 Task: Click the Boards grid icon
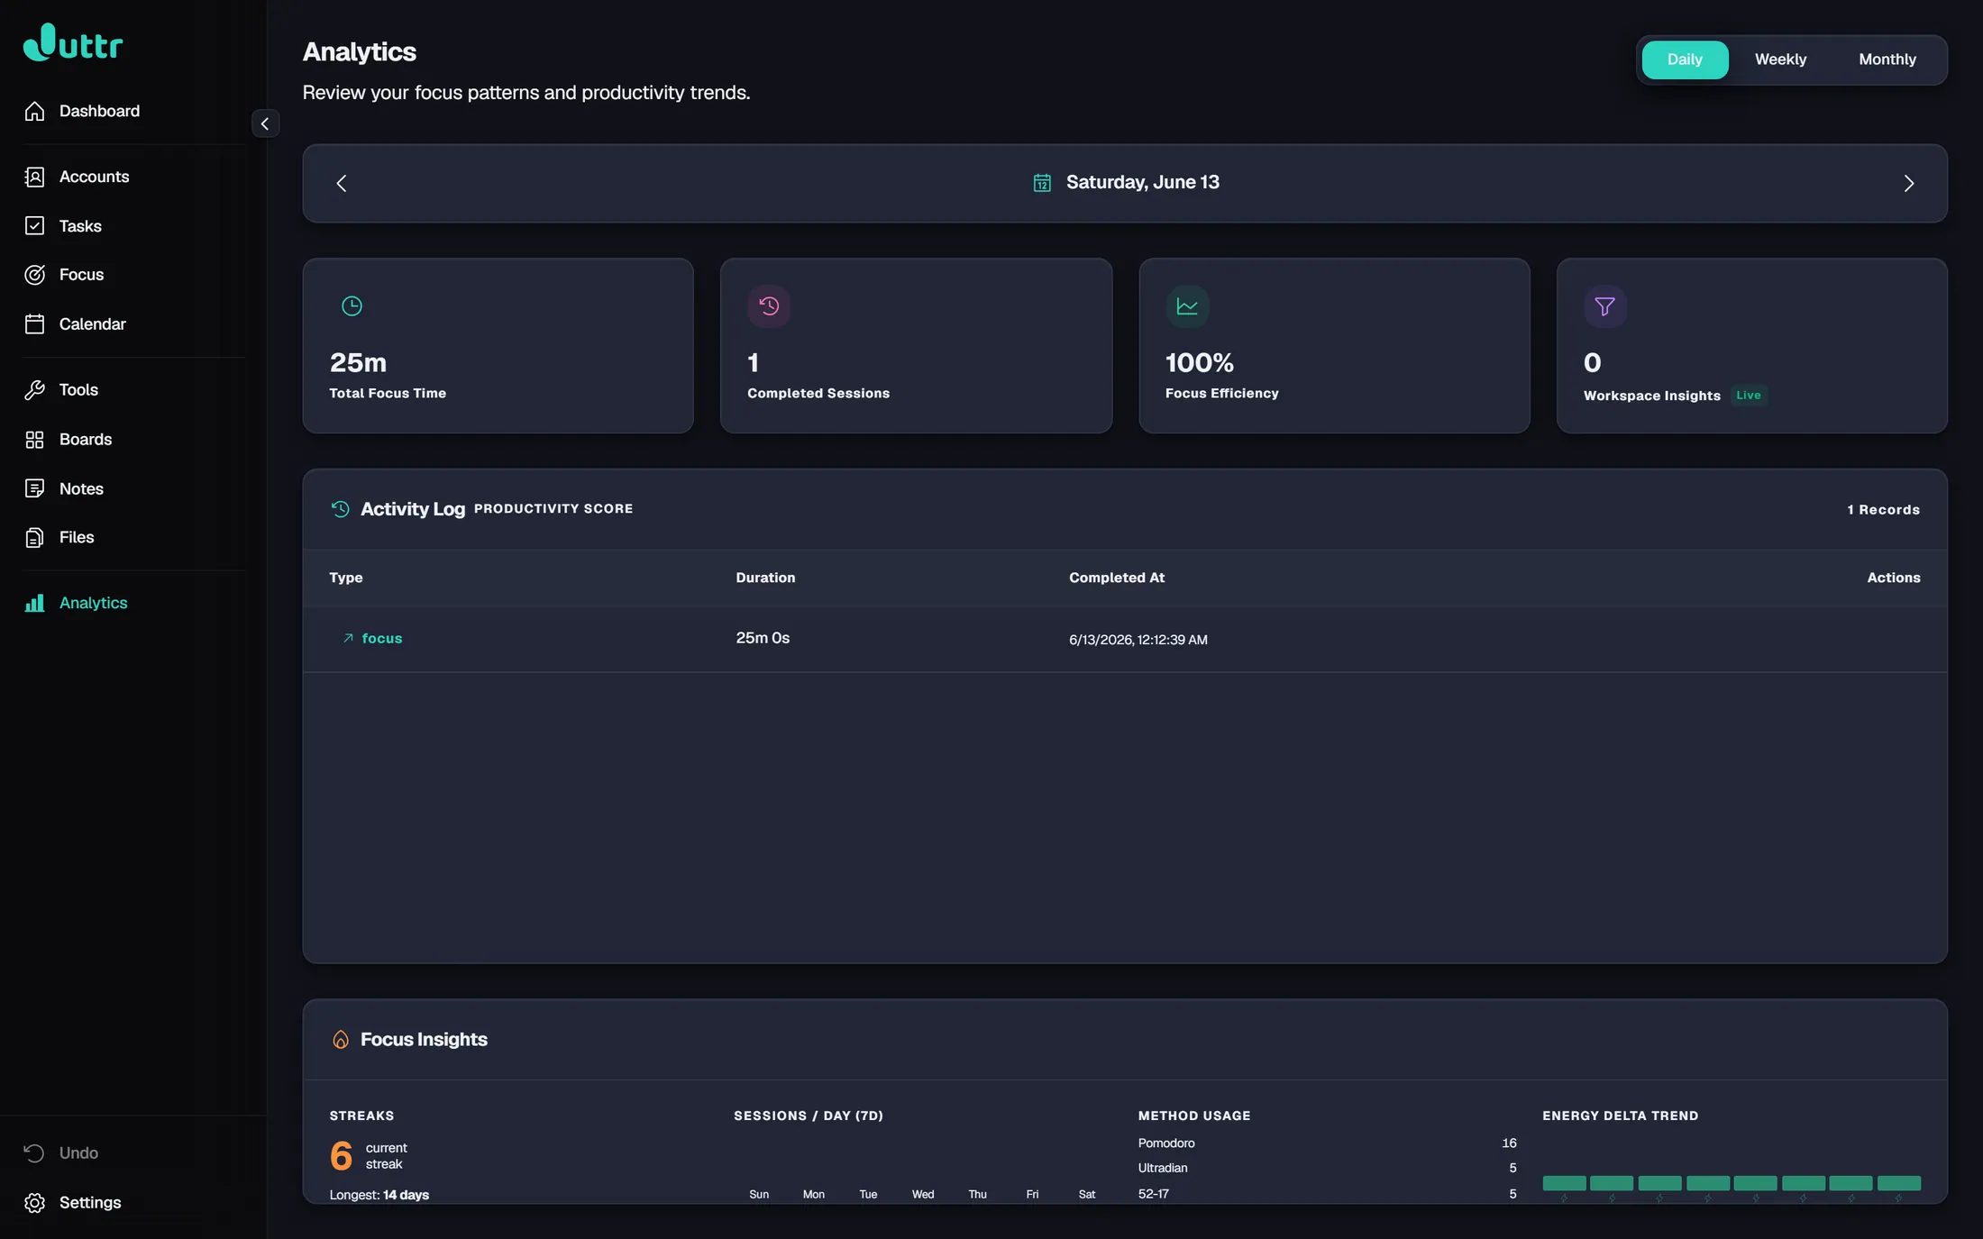coord(34,440)
